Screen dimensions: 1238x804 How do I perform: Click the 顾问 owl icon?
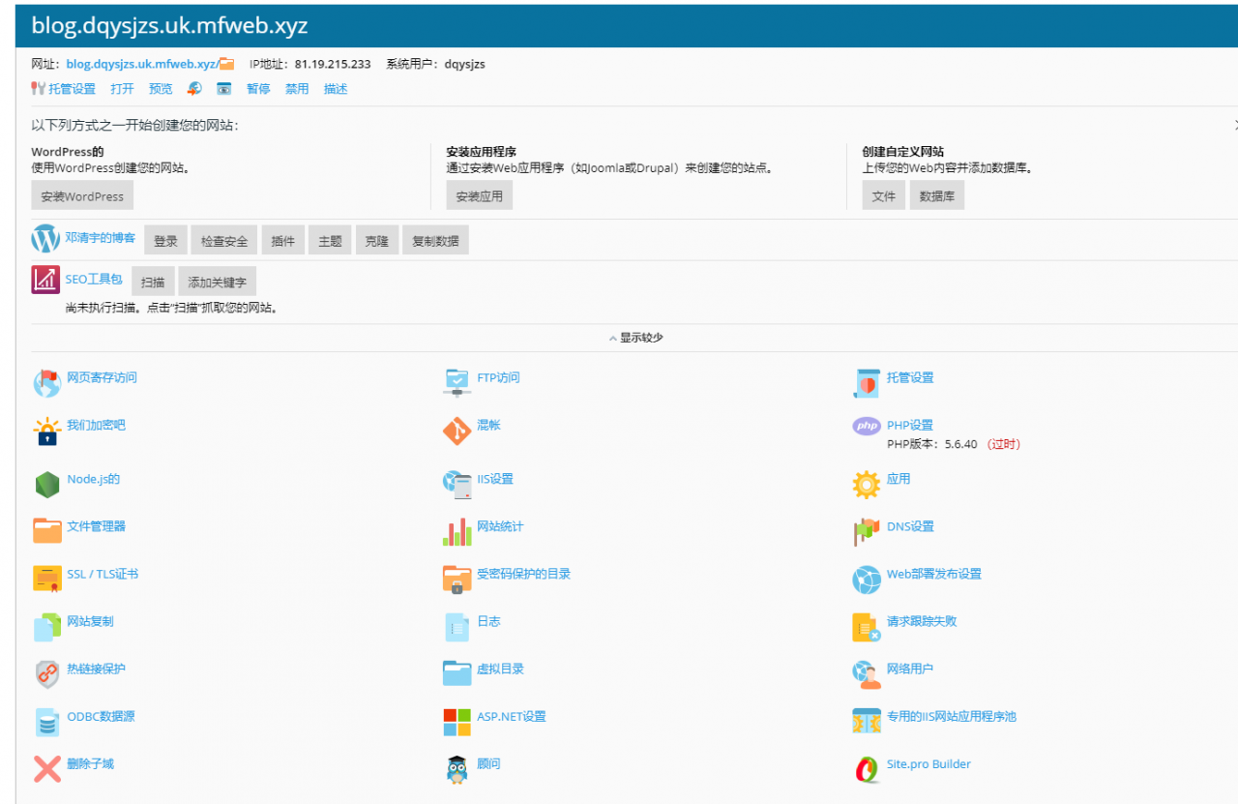click(x=457, y=768)
